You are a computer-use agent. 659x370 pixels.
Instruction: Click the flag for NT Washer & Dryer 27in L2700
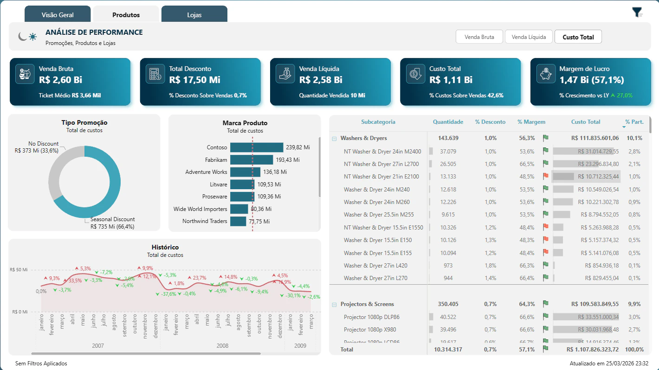click(x=546, y=163)
